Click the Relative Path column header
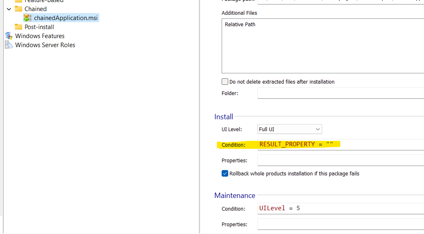This screenshot has height=234, width=424. [x=240, y=24]
